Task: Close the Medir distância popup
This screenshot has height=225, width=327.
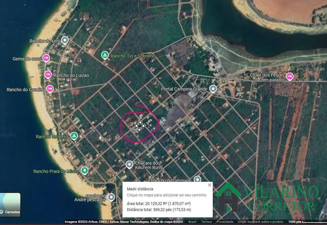Action: [x=209, y=185]
